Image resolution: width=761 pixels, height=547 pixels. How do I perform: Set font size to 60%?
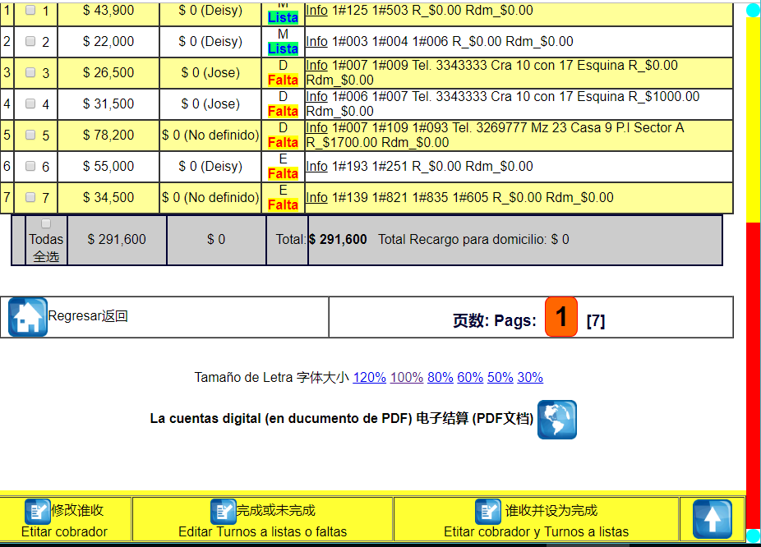tap(470, 377)
